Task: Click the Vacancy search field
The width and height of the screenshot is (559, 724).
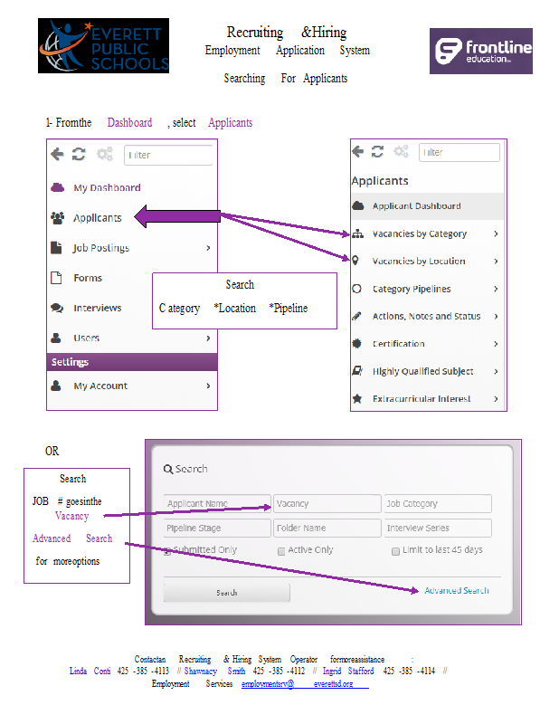Action: click(327, 503)
